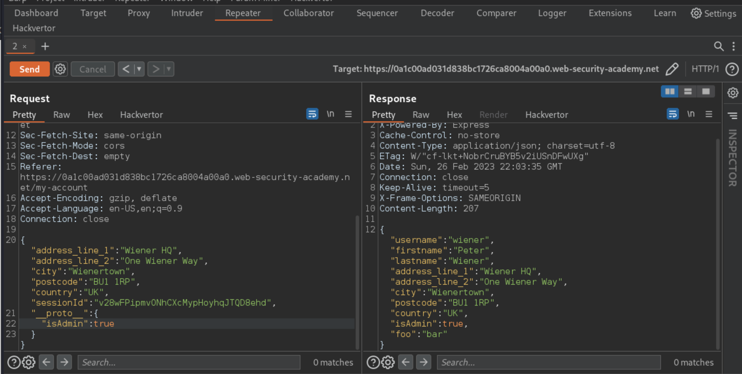Go to next response search match

(423, 362)
